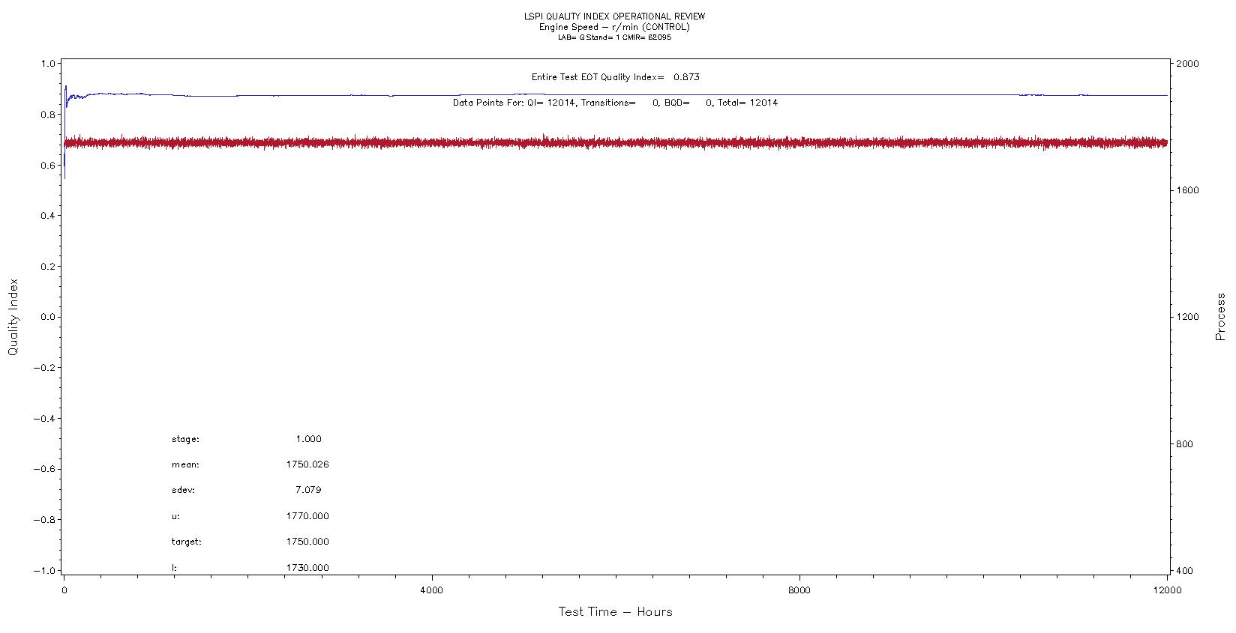Click the mean value '1750.026'
1236x633 pixels.
point(307,465)
